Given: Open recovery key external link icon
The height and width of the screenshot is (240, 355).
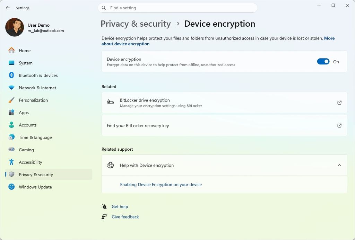Looking at the screenshot, I should point(339,125).
